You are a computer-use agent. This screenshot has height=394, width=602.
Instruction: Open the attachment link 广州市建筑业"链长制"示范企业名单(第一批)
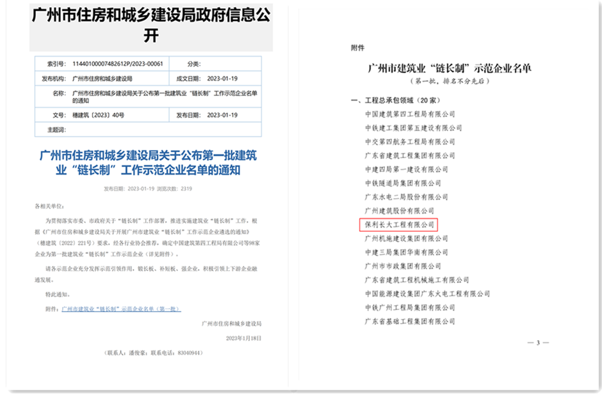[121, 309]
